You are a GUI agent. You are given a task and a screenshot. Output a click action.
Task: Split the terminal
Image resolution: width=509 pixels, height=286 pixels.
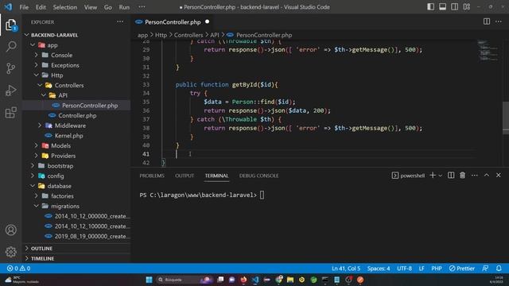tap(451, 175)
